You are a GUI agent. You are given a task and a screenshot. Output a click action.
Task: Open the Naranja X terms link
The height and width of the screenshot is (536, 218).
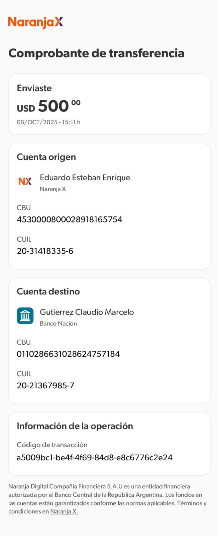tap(64, 512)
